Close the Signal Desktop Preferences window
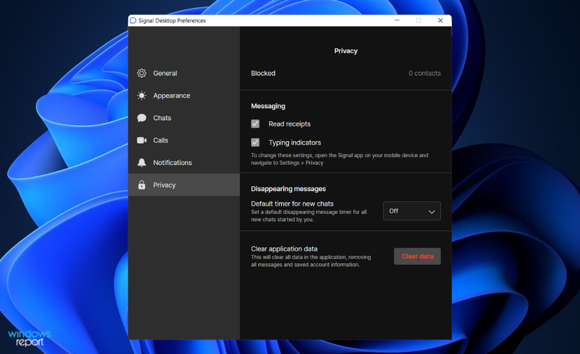580x354 pixels. 440,20
